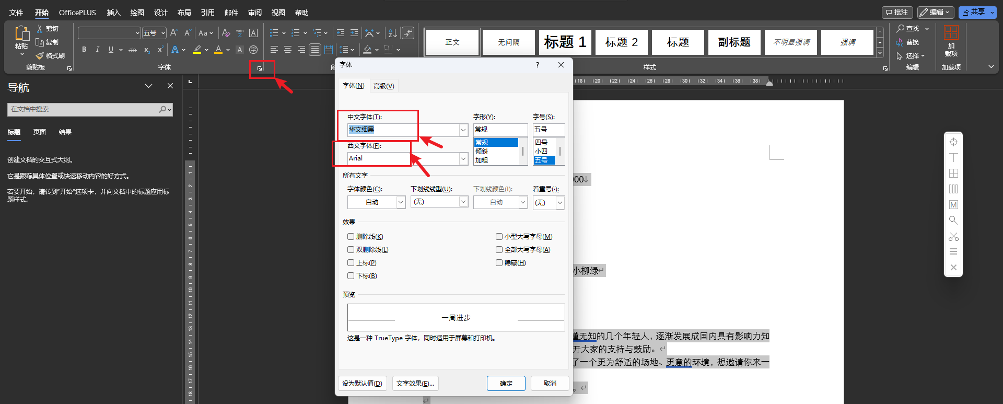
Task: Open Text Effects (文字效果) button
Action: pyautogui.click(x=415, y=384)
